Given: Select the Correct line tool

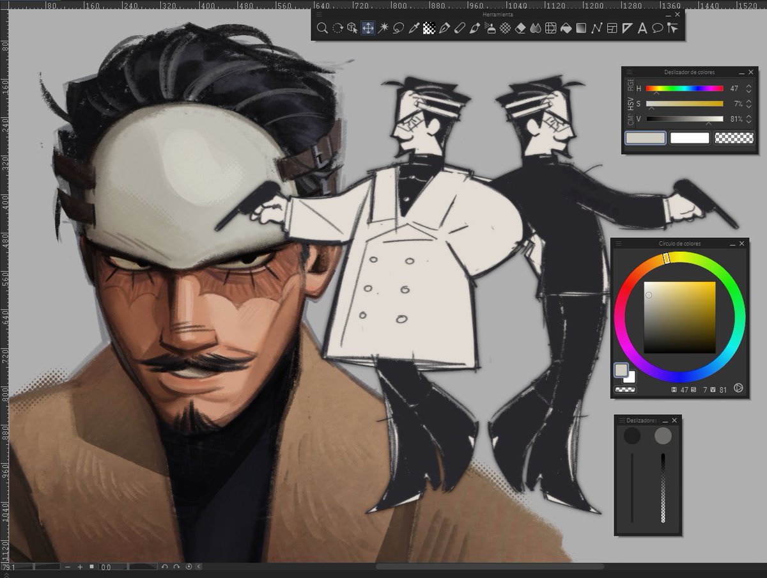Looking at the screenshot, I should tap(672, 27).
